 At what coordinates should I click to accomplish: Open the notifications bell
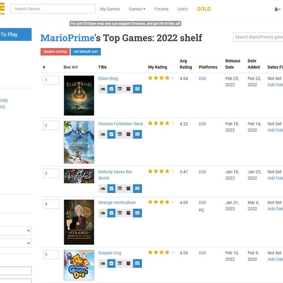[277, 9]
